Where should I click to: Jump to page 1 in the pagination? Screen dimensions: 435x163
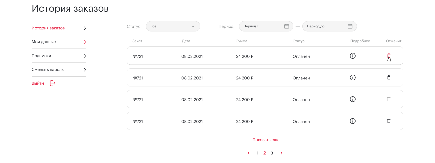click(257, 153)
